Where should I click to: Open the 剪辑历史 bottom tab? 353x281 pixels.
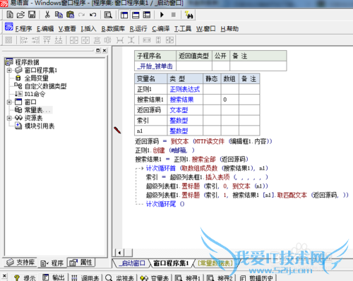point(256,278)
